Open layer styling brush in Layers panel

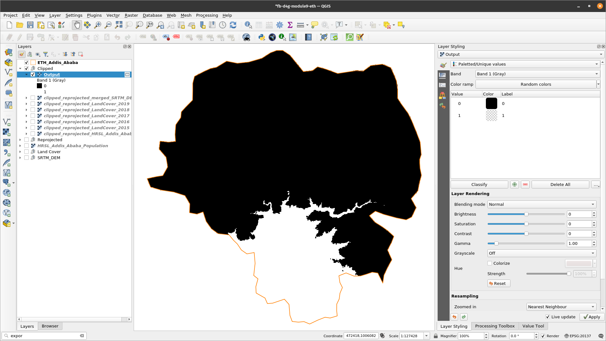(x=22, y=55)
